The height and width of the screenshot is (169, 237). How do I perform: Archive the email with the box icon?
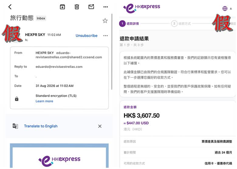pyautogui.click(x=63, y=7)
